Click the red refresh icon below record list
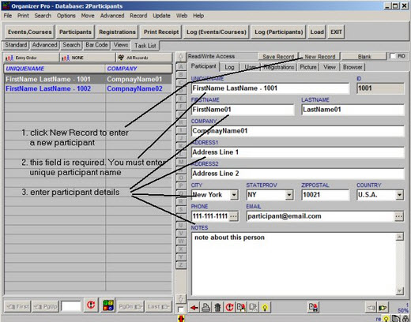Screen dimensions: 411x322 click(x=91, y=305)
